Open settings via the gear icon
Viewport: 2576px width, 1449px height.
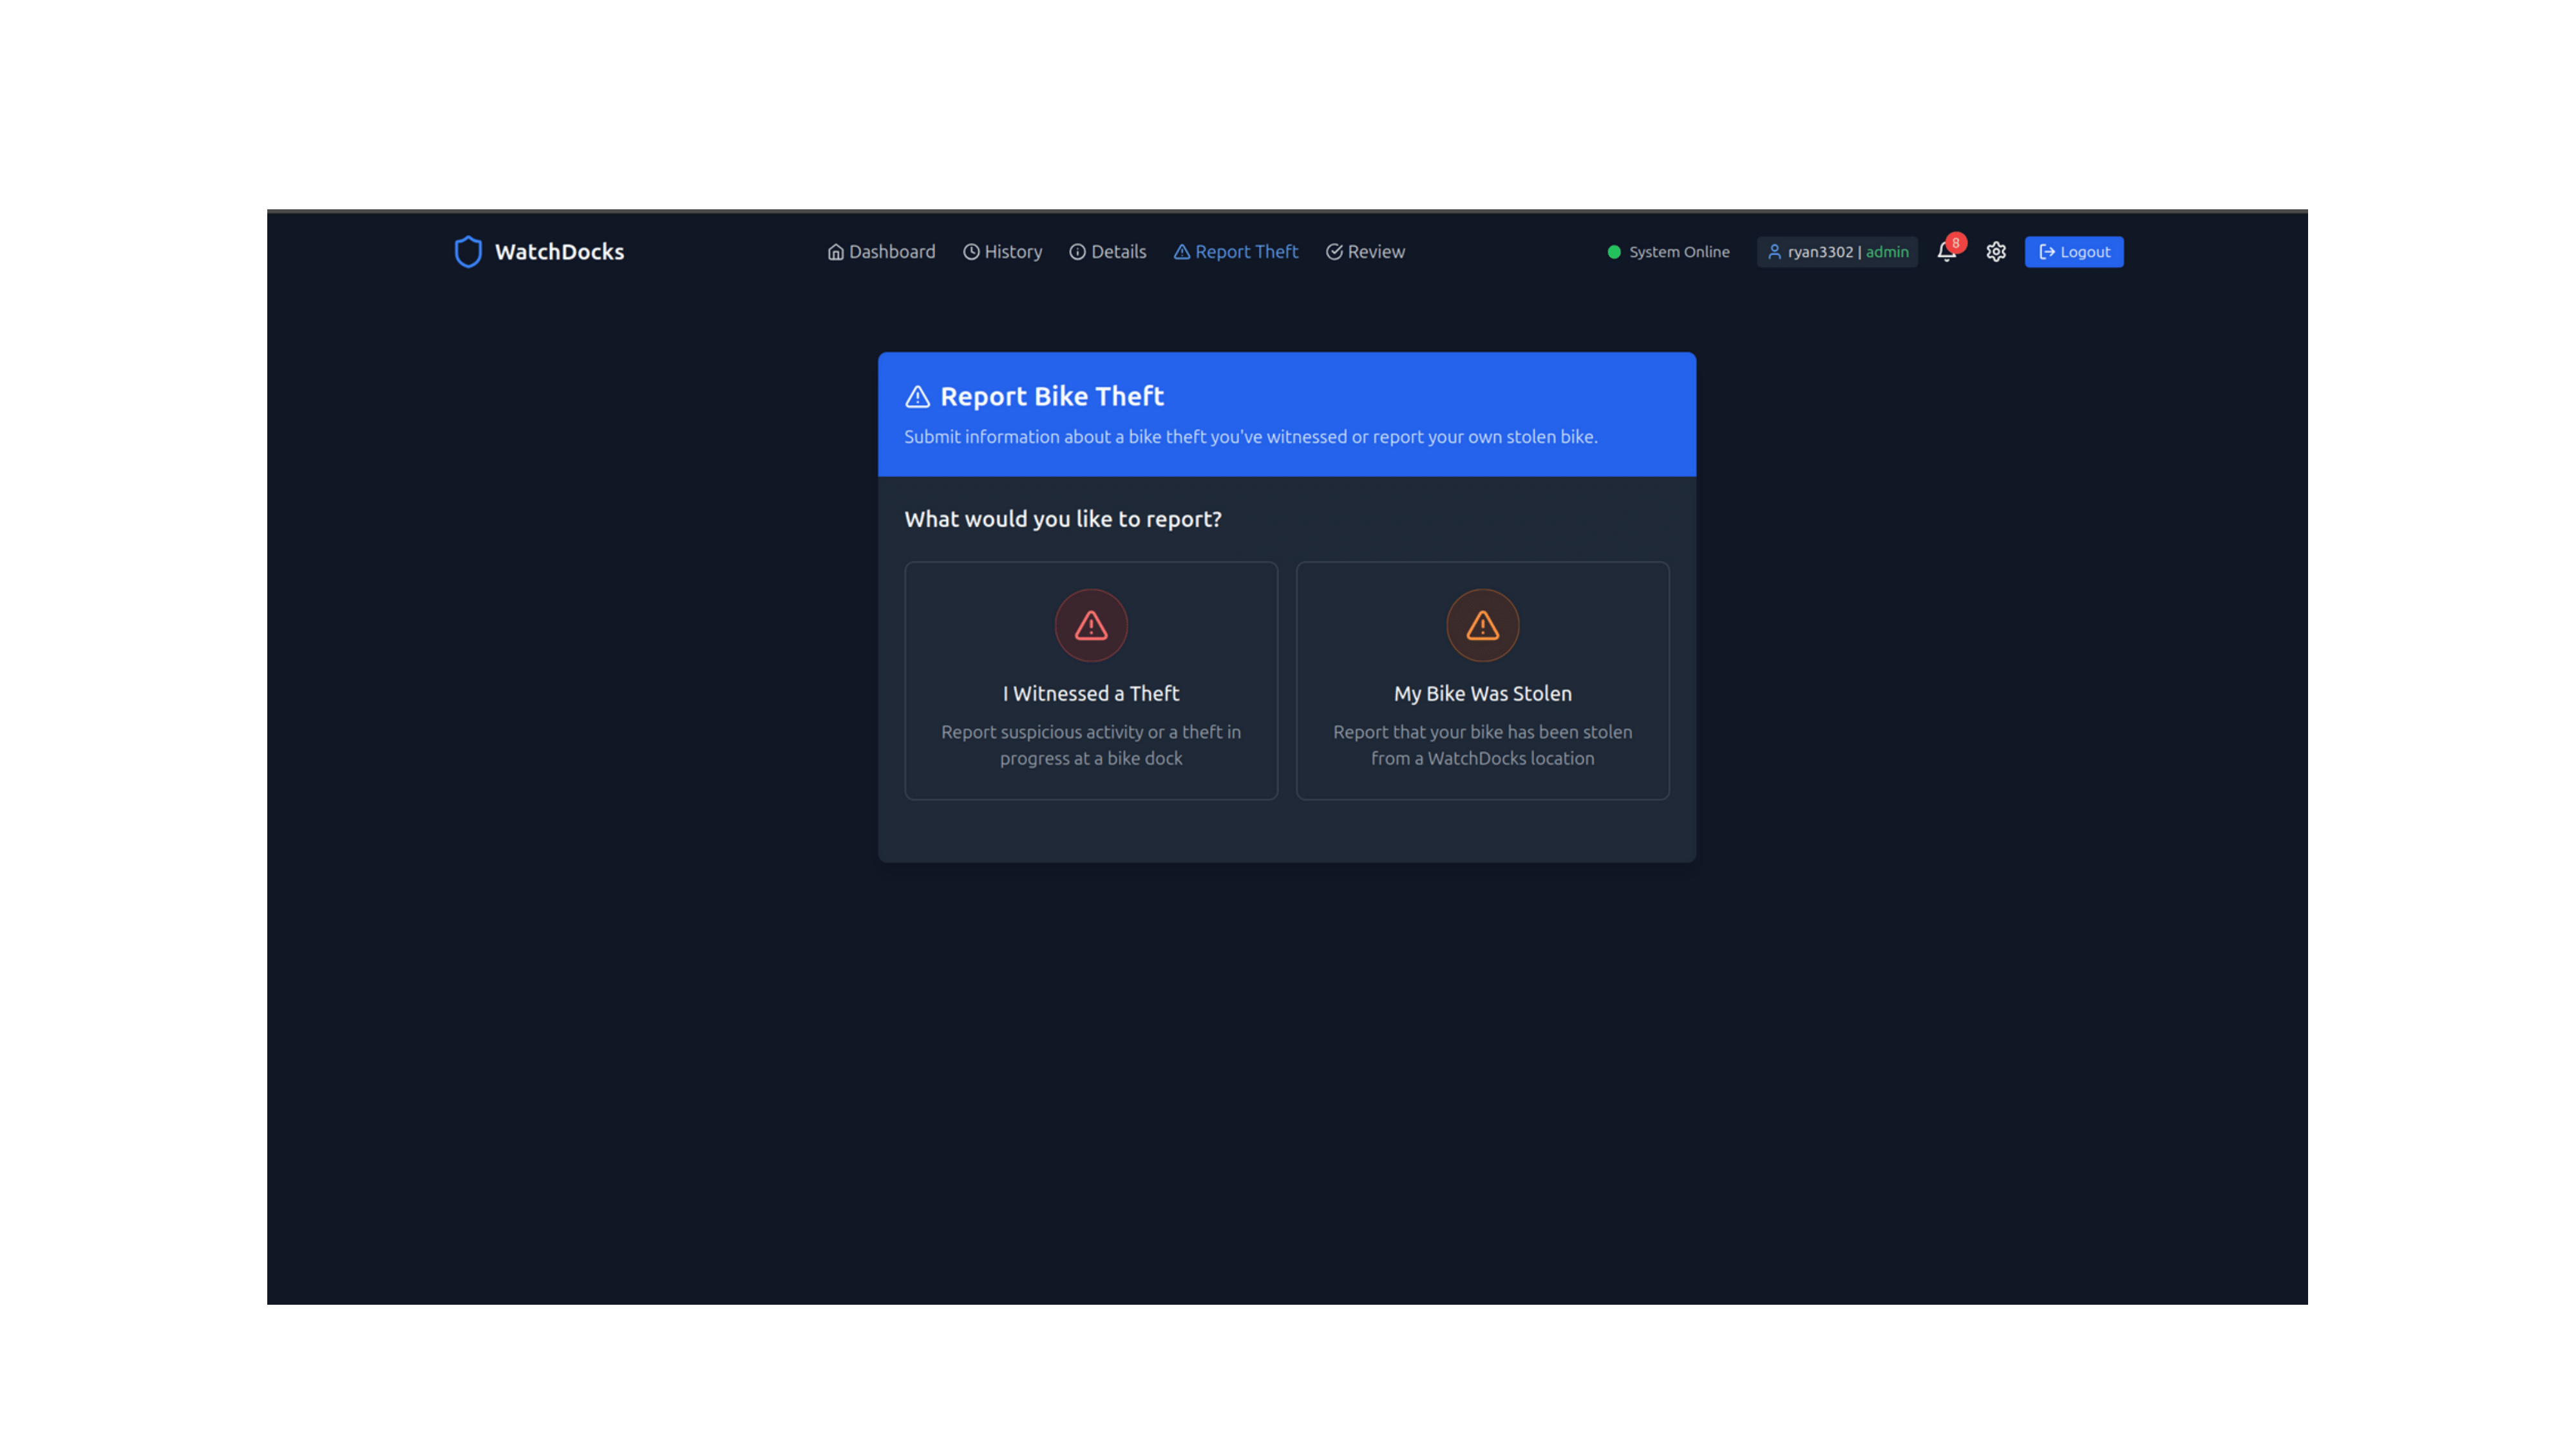(x=1996, y=252)
